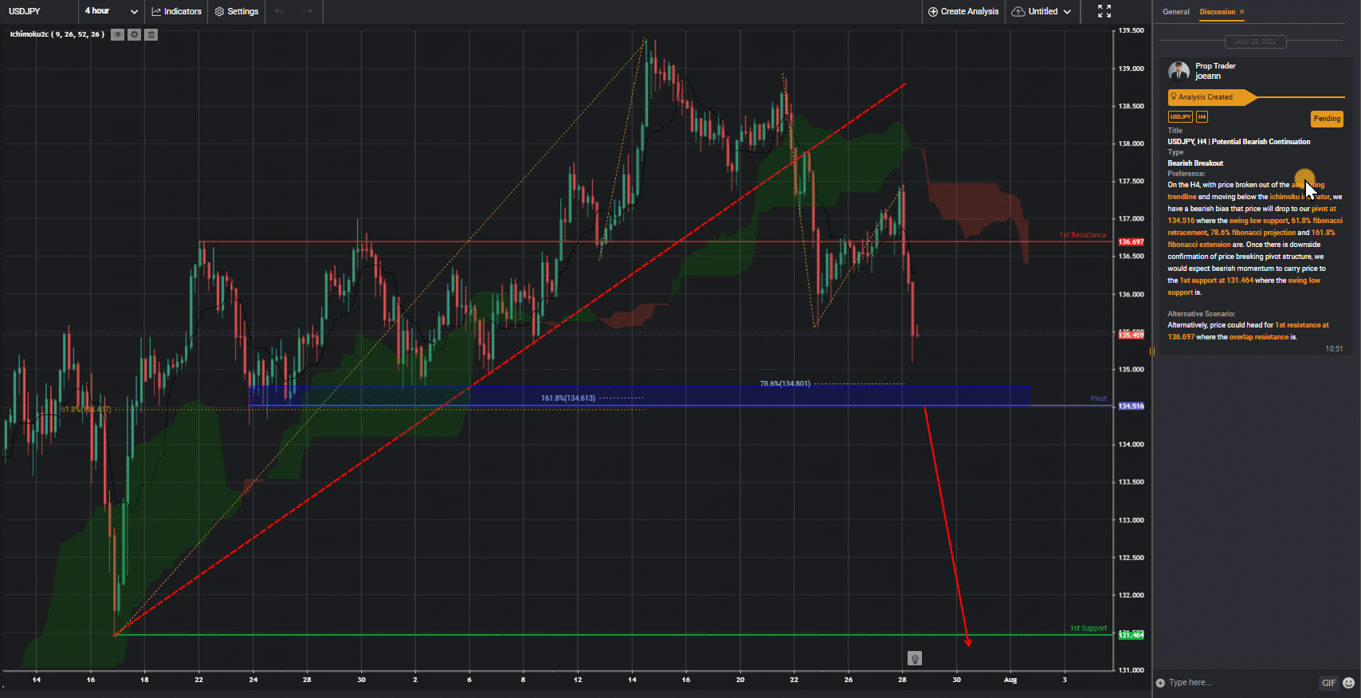Click joeann's profile avatar
The height and width of the screenshot is (698, 1361).
1179,71
